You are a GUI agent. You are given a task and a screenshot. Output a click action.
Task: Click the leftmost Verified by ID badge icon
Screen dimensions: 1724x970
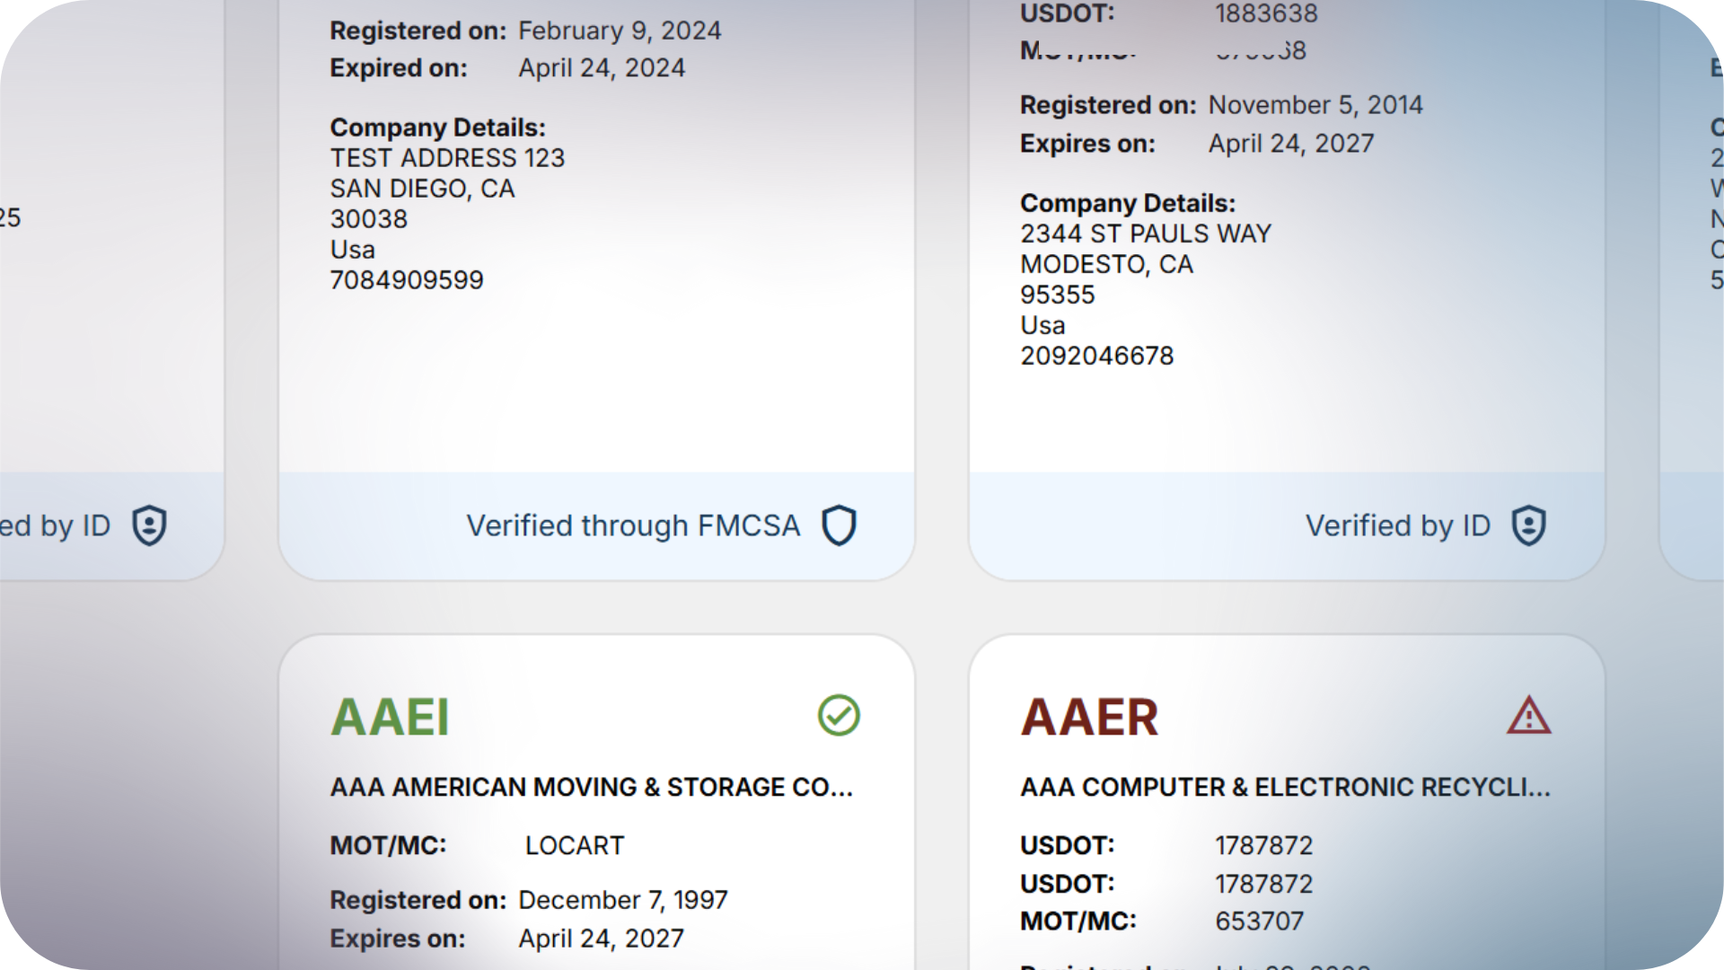(149, 525)
